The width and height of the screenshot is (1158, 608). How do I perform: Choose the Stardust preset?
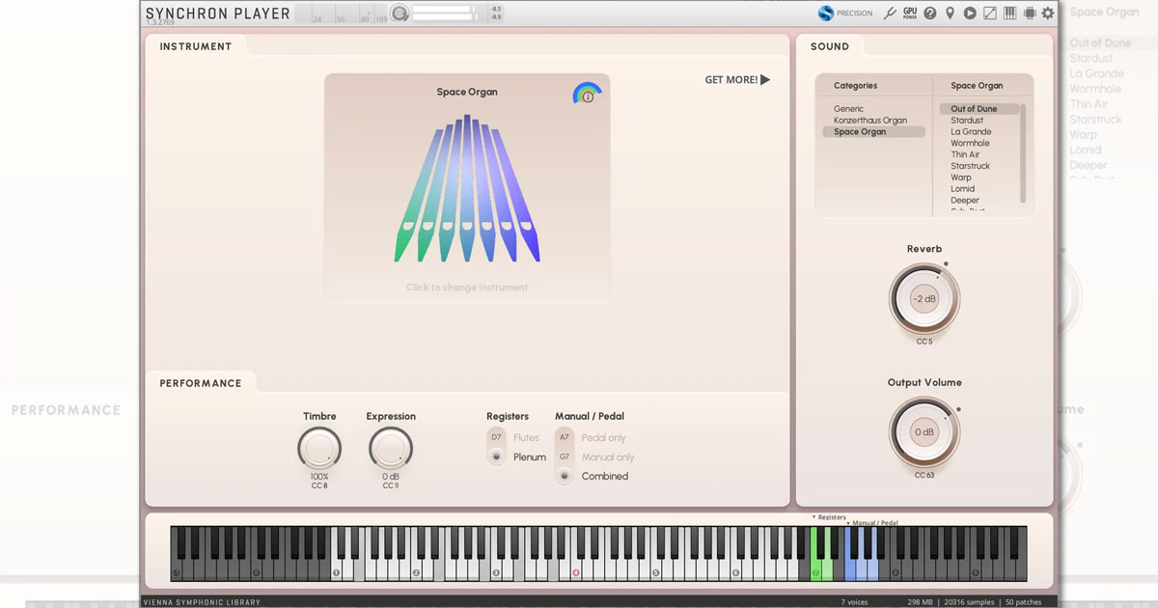(967, 121)
